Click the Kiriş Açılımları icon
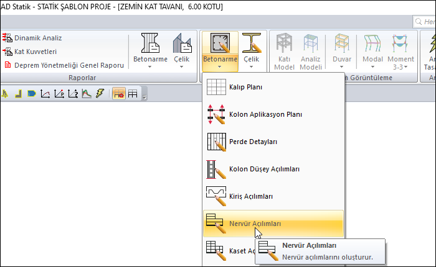The image size is (436, 267). click(216, 196)
